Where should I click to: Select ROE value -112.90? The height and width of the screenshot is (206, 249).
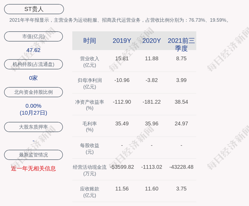click(122, 102)
